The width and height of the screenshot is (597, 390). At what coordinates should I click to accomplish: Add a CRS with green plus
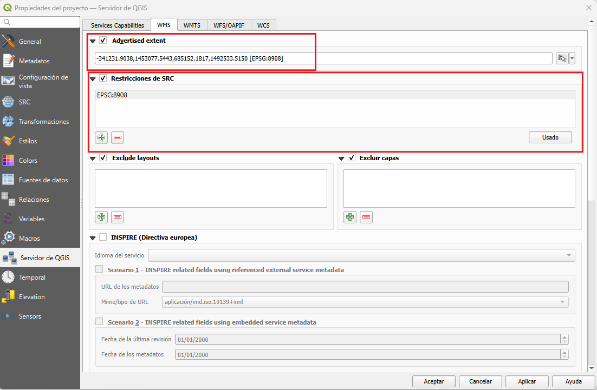click(x=101, y=137)
